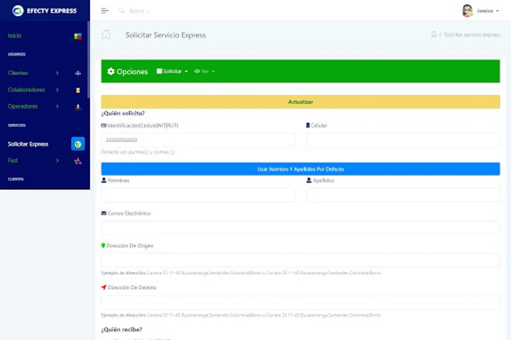This screenshot has width=511, height=340.
Task: Select Solicitar Express in sidebar
Action: click(x=28, y=144)
